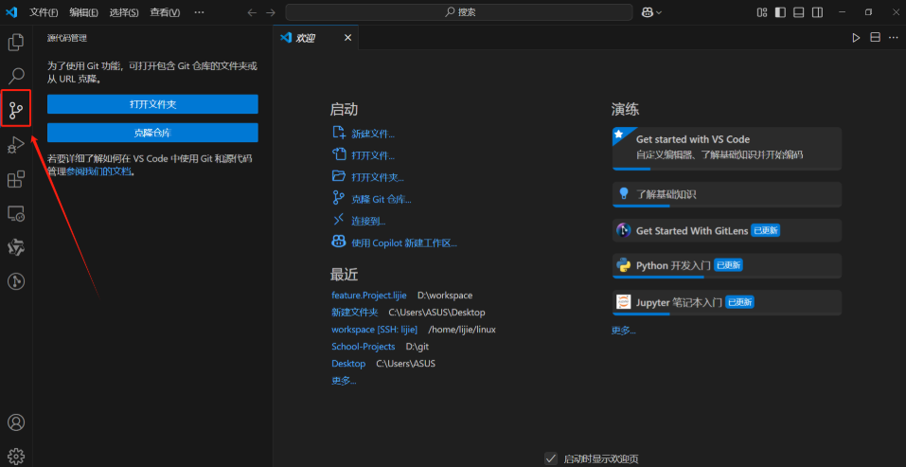This screenshot has height=467, width=906.
Task: Open the 参阅我们的文档 link
Action: (98, 171)
